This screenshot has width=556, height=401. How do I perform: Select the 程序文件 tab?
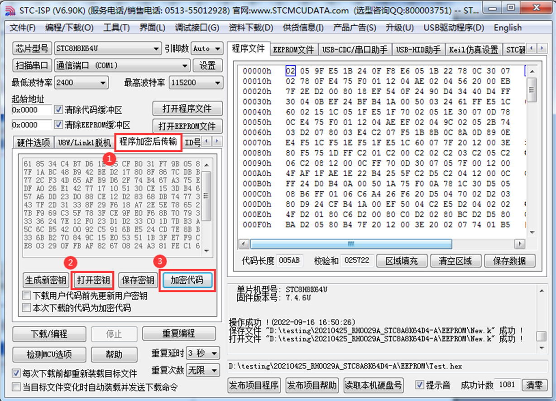tap(248, 48)
